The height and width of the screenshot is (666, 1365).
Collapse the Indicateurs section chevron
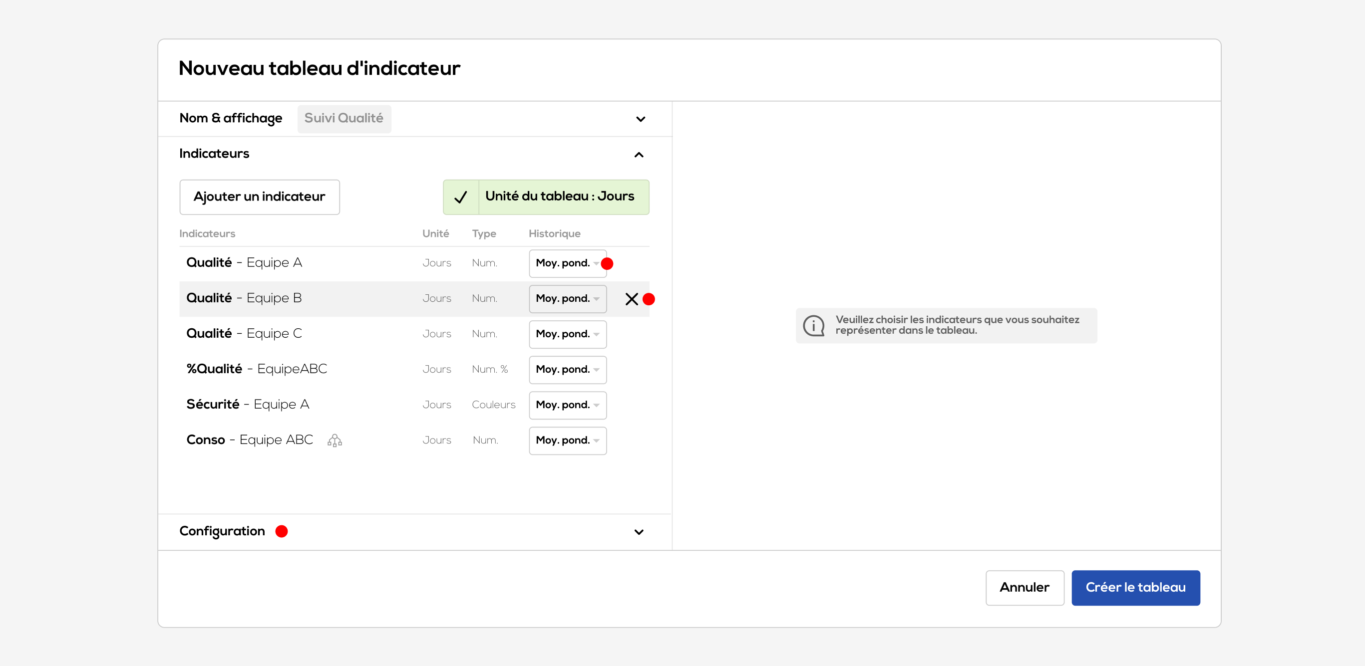click(x=639, y=155)
